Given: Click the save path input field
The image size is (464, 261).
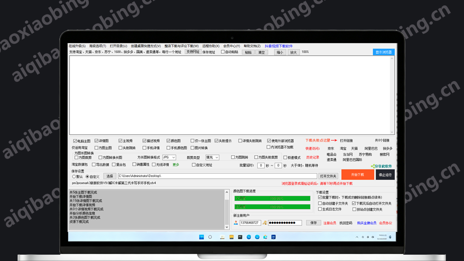Looking at the screenshot, I should pyautogui.click(x=217, y=176).
